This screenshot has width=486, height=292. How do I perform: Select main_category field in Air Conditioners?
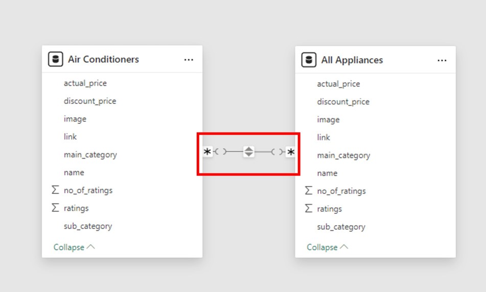90,154
